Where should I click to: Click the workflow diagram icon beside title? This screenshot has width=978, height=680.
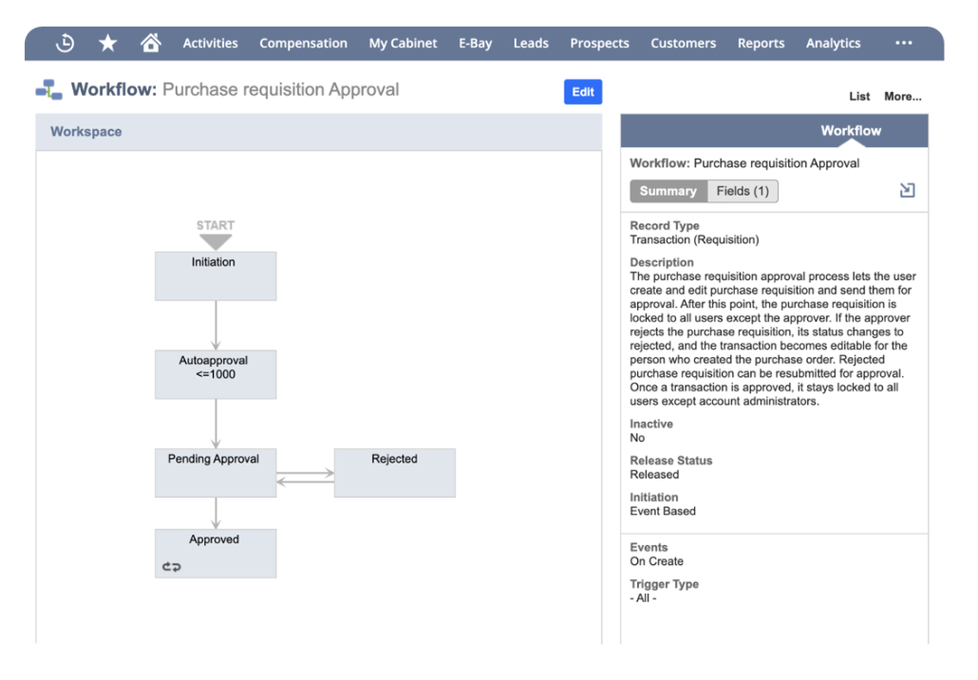[48, 90]
